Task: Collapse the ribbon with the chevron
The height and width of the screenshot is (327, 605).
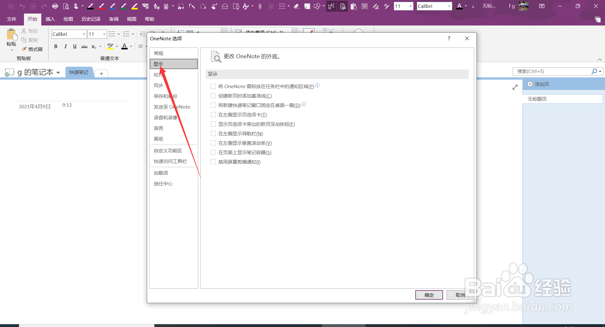Action: coord(600,59)
